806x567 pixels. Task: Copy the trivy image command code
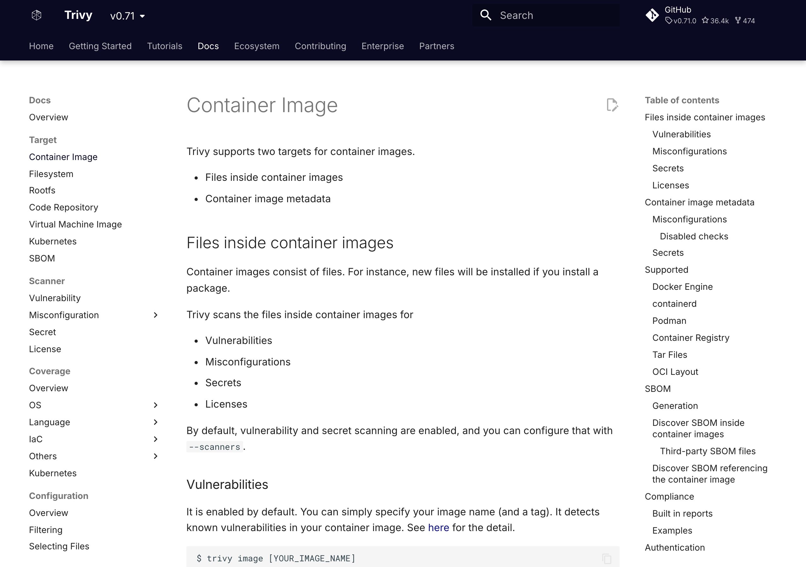click(x=607, y=558)
